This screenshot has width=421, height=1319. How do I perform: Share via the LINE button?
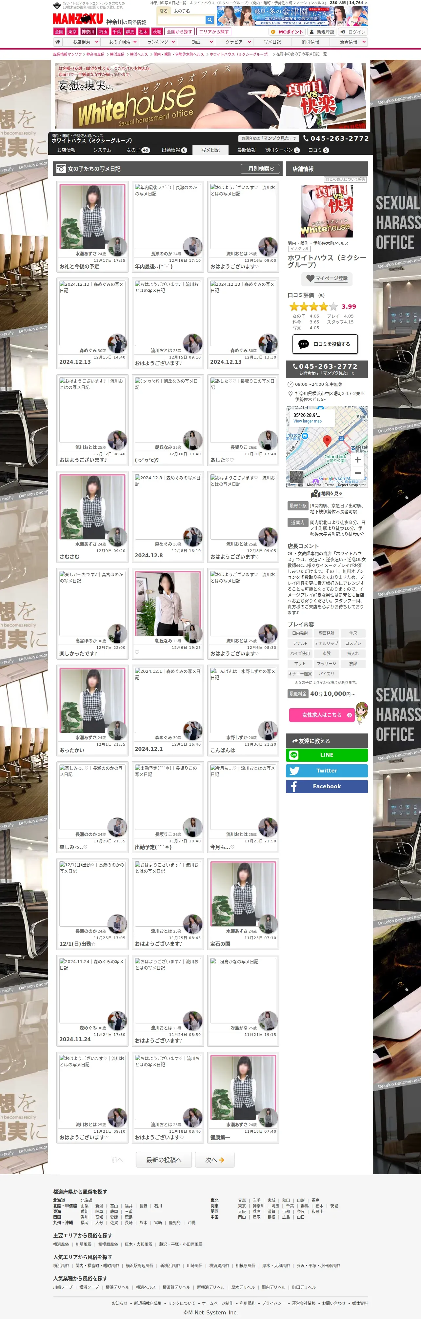point(326,755)
